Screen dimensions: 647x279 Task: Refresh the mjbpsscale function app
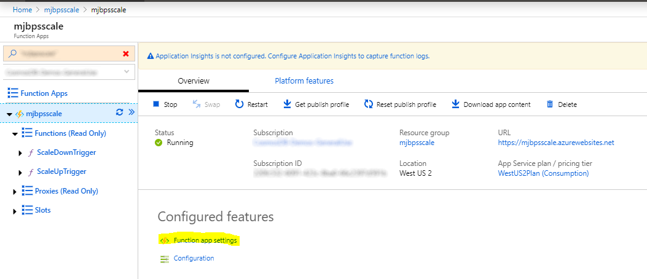(x=120, y=112)
